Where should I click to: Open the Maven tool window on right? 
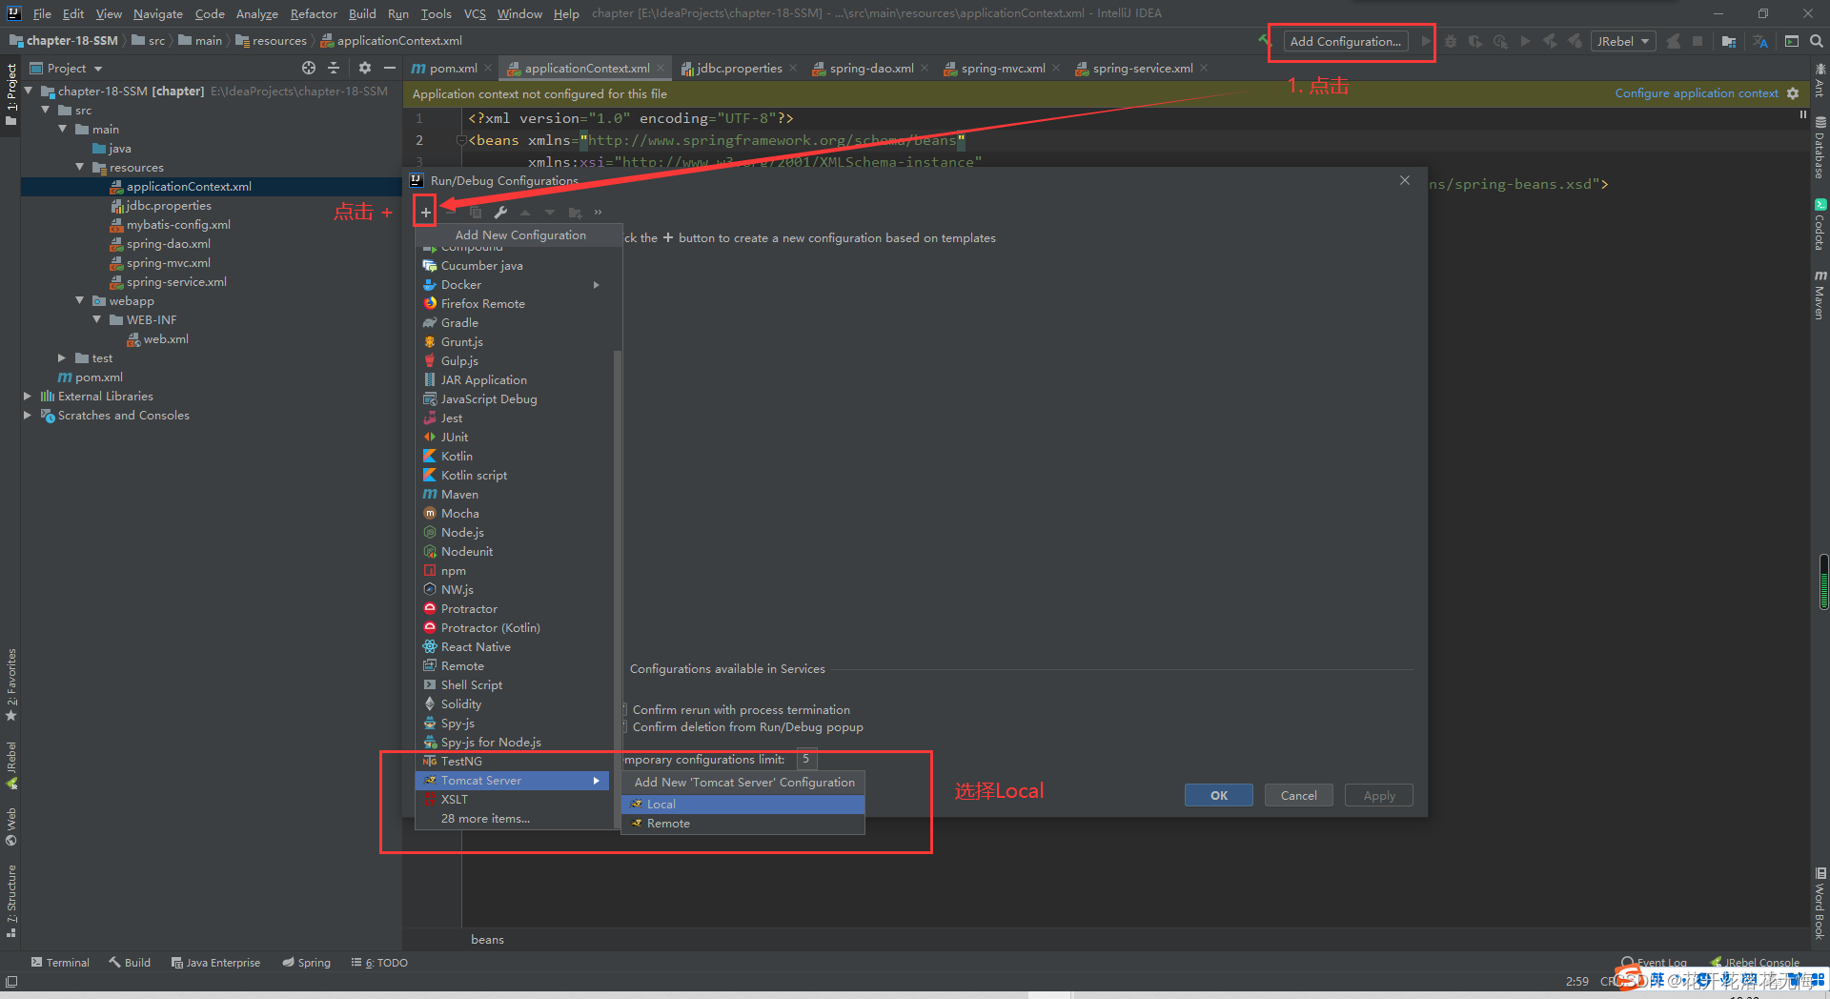pyautogui.click(x=1820, y=295)
